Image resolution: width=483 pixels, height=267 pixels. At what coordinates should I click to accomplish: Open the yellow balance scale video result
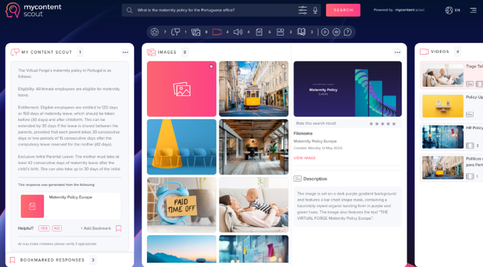tap(442, 106)
